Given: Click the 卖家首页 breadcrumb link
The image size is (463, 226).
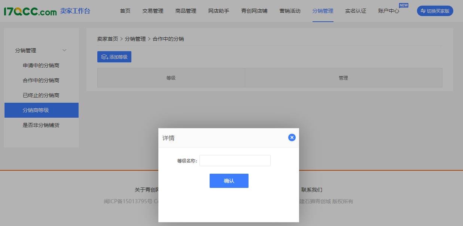Looking at the screenshot, I should [107, 39].
